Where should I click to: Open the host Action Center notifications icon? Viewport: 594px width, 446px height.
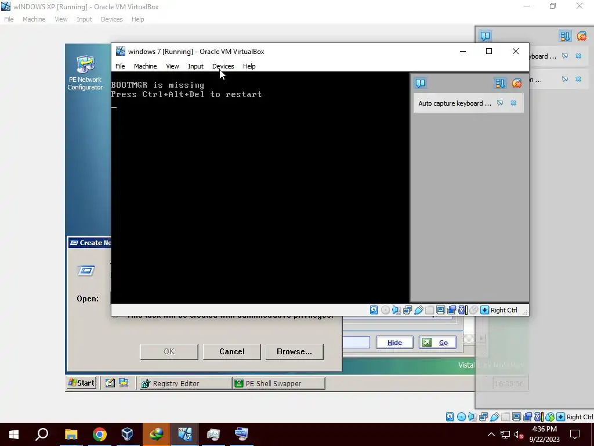(575, 434)
